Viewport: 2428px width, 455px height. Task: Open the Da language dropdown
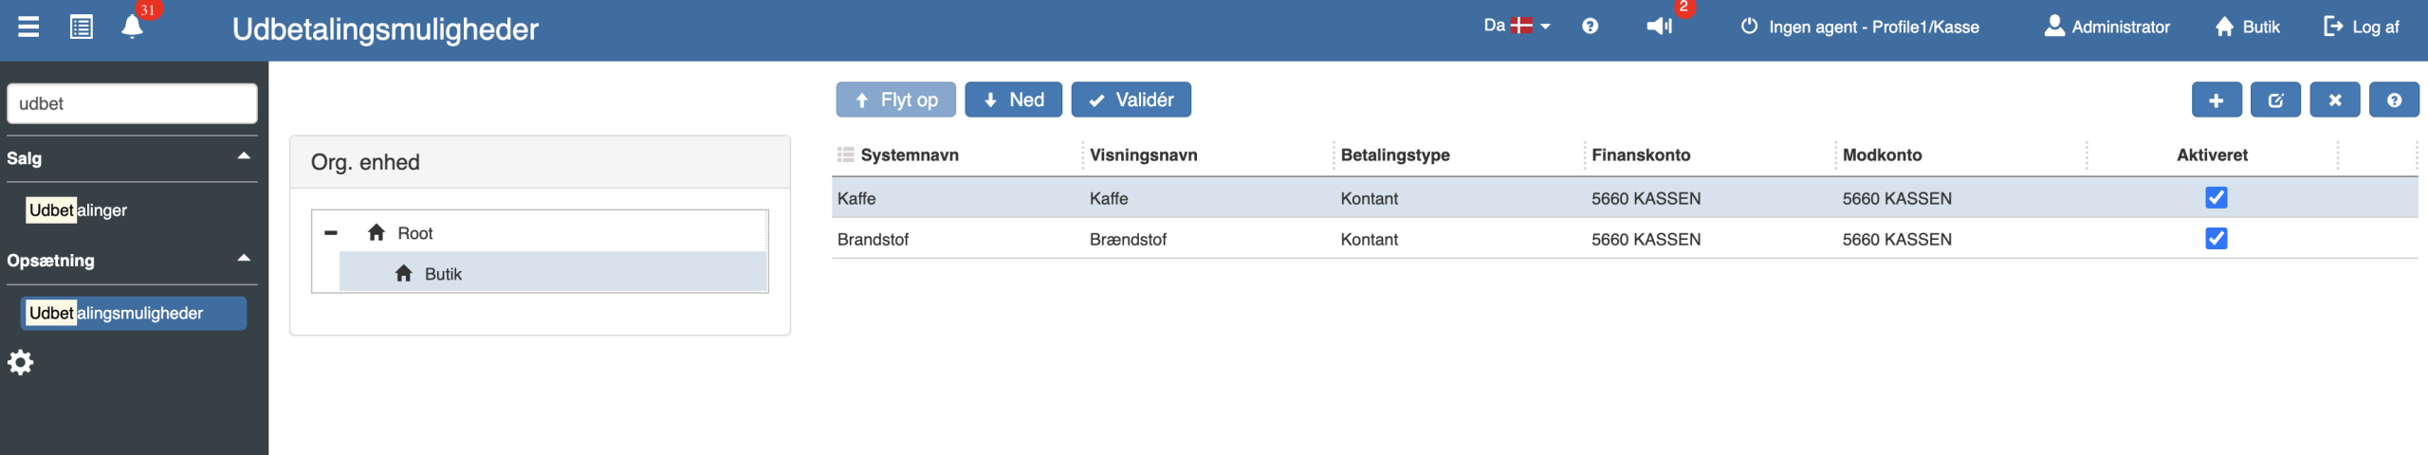1517,27
